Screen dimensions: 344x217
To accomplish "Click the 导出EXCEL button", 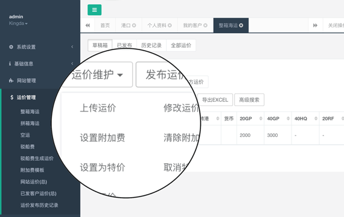I will [215, 100].
